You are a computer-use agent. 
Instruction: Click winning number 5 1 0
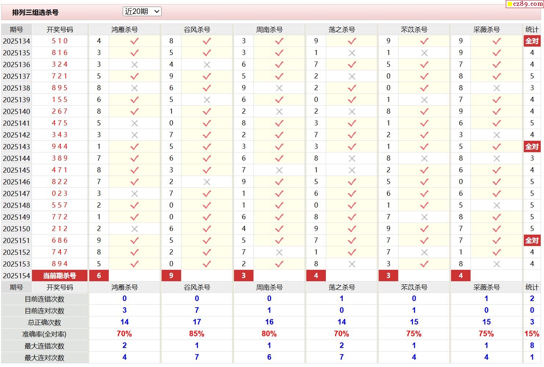(60, 41)
